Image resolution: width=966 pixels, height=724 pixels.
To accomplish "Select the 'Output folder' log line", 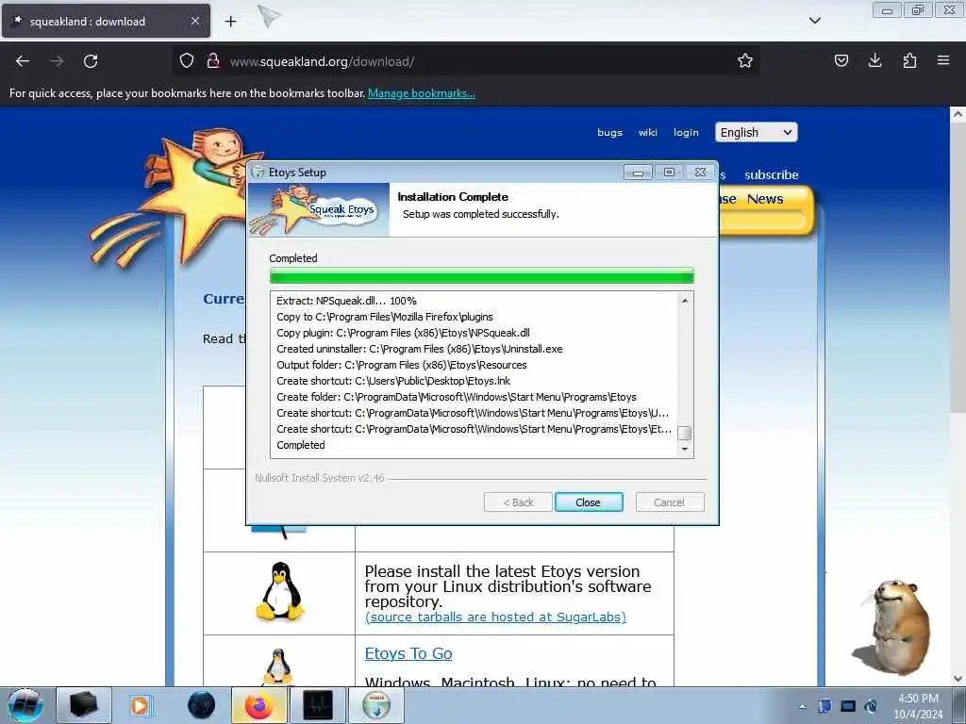I will tap(402, 365).
